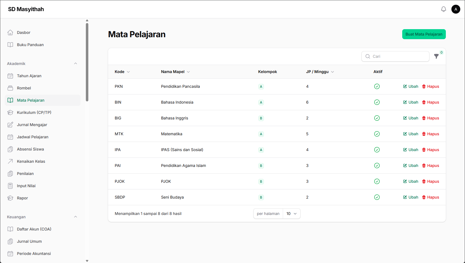Click the Jurnal Mengajar pencil icon

coord(10,125)
